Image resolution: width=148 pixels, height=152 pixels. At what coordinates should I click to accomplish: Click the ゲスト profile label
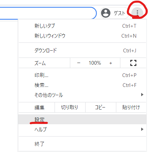point(119,13)
